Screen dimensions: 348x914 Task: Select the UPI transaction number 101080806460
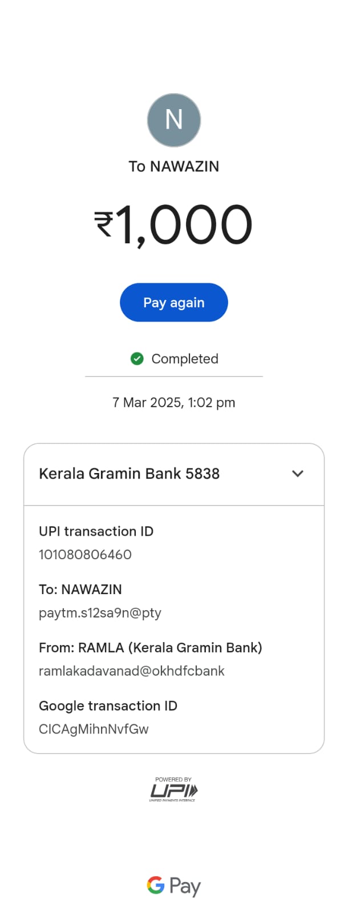point(85,555)
